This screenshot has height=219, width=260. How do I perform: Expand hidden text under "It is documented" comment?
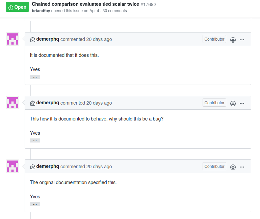pos(35,77)
